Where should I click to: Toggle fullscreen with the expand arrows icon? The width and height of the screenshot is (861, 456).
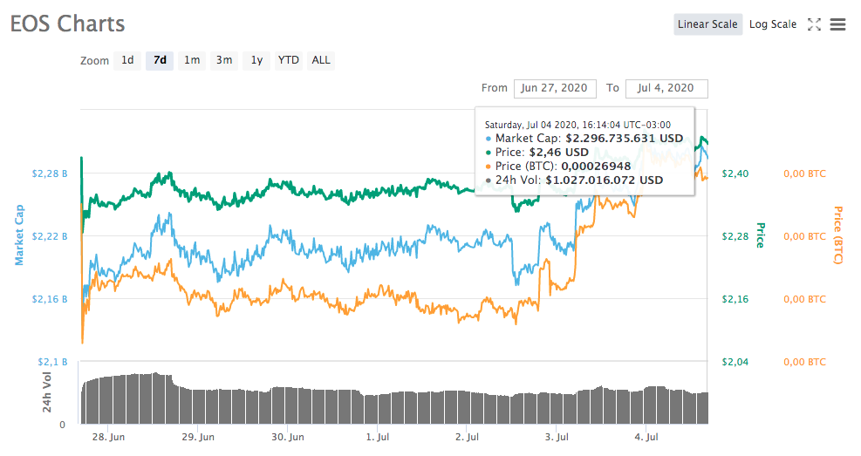[814, 24]
